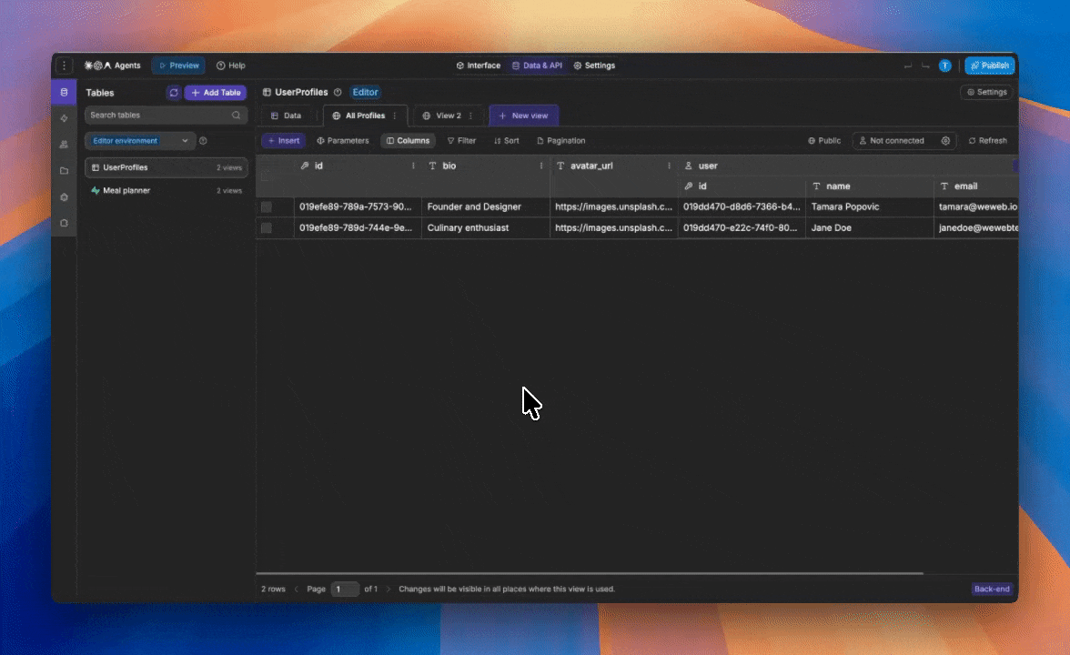Click the Add Table button
Image resolution: width=1070 pixels, height=655 pixels.
pos(216,93)
